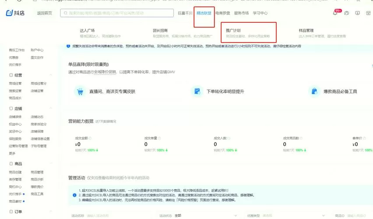Click the magnifier icon in search box

65,13
